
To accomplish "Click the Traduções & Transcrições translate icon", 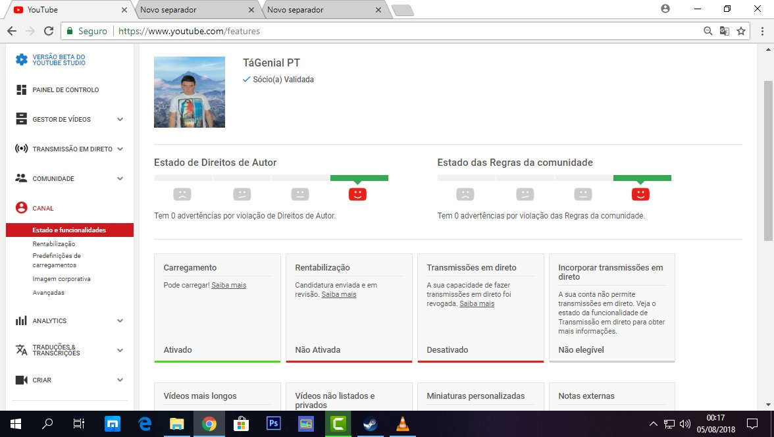I will [x=21, y=350].
